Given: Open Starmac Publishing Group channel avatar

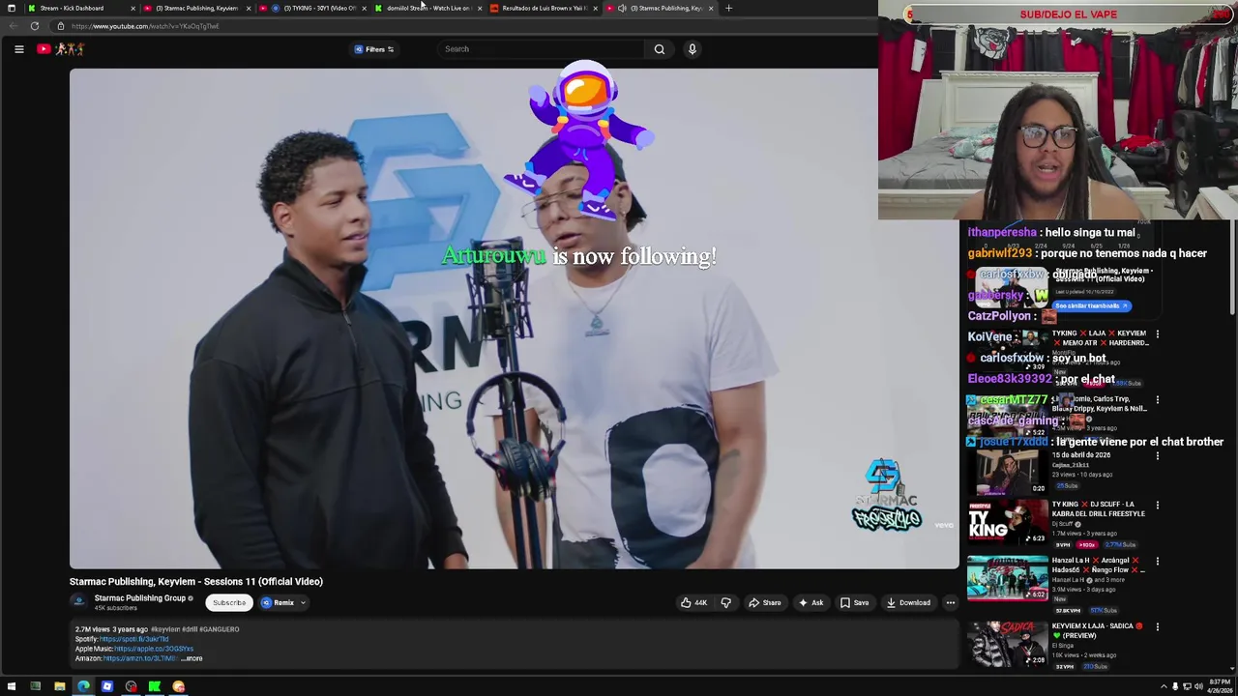Looking at the screenshot, I should point(78,602).
